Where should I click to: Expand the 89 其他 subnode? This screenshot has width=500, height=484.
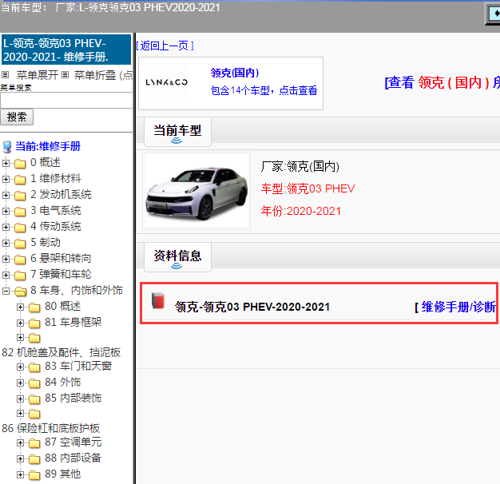(x=20, y=474)
